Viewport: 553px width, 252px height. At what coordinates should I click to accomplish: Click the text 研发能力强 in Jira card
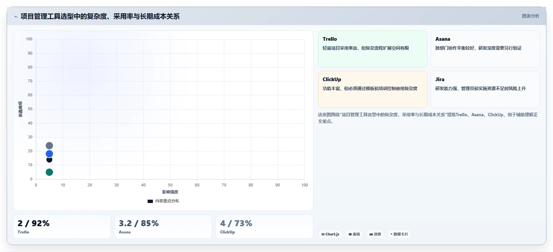[446, 88]
